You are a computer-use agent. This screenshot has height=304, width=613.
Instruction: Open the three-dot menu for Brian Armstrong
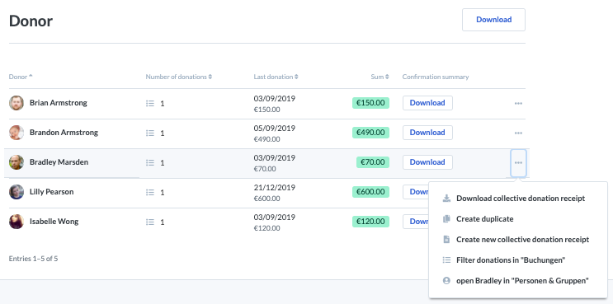point(518,104)
